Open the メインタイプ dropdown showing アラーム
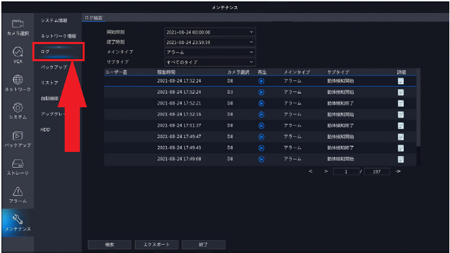450x253 pixels. tap(210, 52)
